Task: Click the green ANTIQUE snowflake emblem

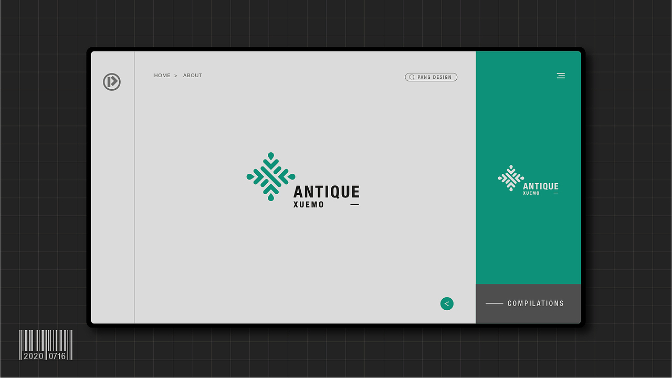Action: point(271,176)
